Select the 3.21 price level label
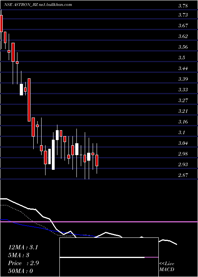Viewport: 198px width, 277px height. point(183,111)
